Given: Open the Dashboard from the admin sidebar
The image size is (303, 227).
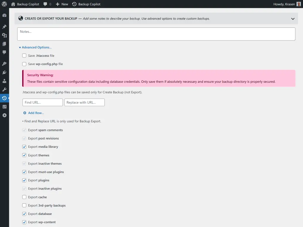Looking at the screenshot, I should coord(4,14).
